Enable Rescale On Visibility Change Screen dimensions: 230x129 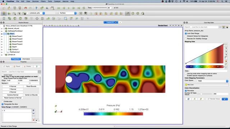point(186,39)
